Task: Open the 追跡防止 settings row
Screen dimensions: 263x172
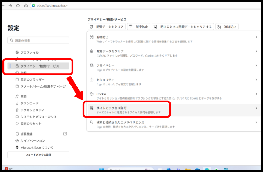Action: [x=174, y=39]
